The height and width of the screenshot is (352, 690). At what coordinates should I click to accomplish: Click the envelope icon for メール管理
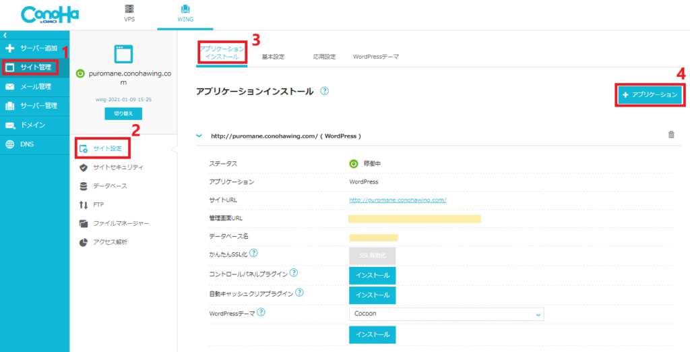[x=10, y=87]
